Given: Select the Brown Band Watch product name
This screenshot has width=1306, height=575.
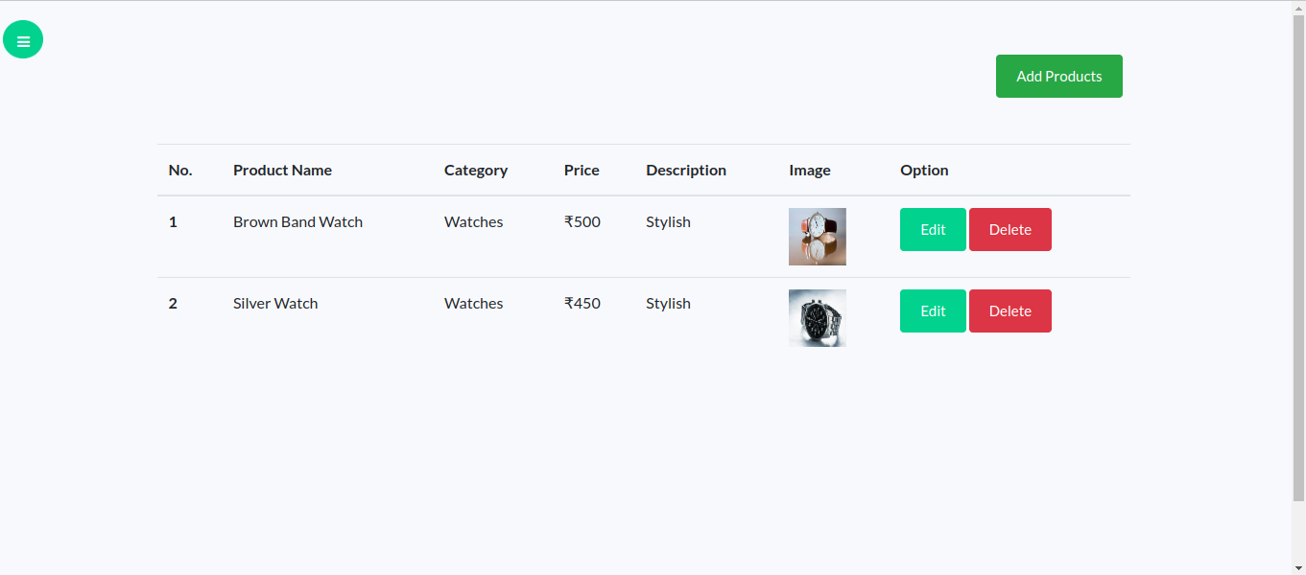Looking at the screenshot, I should pos(297,221).
